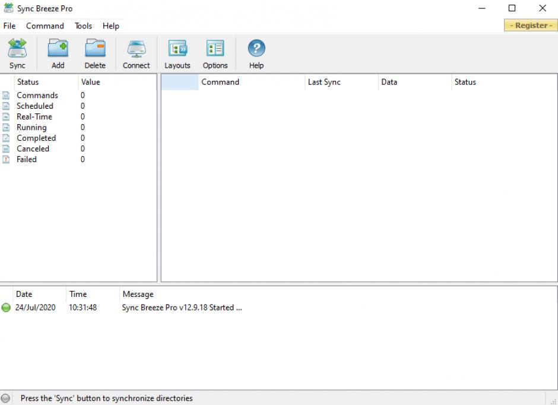This screenshot has width=558, height=405.
Task: Click the green status circle in log
Action: (x=6, y=308)
